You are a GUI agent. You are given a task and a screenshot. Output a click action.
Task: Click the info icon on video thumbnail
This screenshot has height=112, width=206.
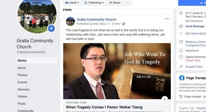(165, 99)
